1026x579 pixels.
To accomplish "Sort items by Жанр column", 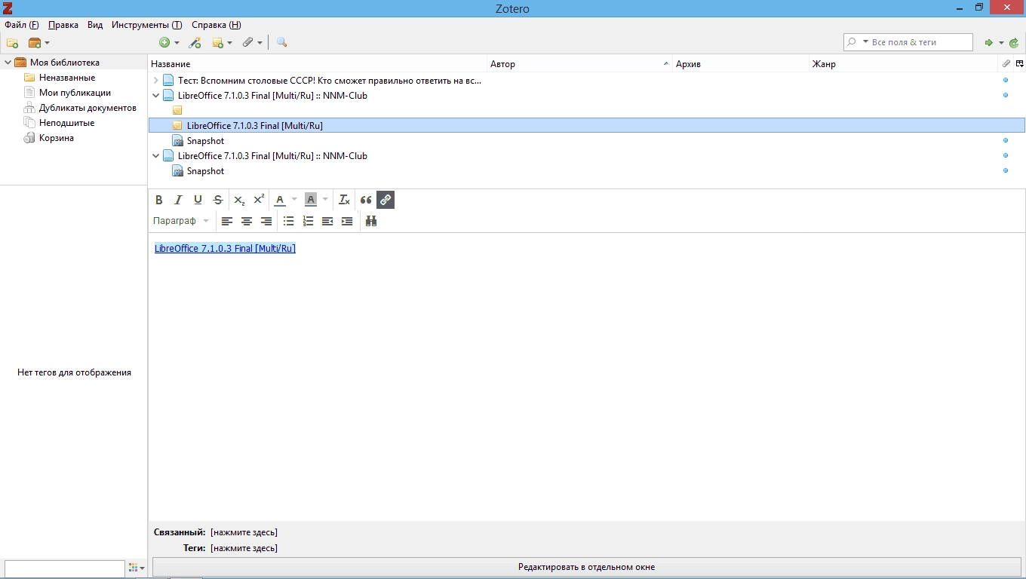I will pos(904,64).
